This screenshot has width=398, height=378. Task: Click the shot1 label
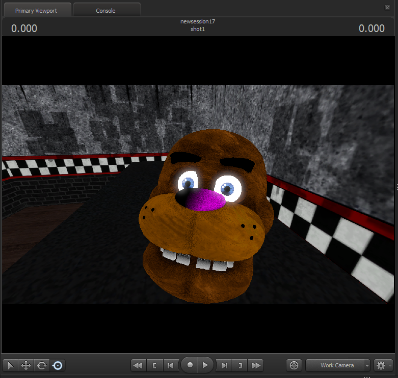pos(198,29)
